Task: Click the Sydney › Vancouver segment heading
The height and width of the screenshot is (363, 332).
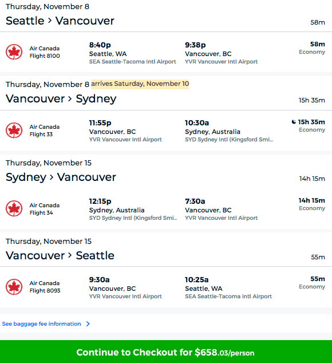Action: (61, 177)
